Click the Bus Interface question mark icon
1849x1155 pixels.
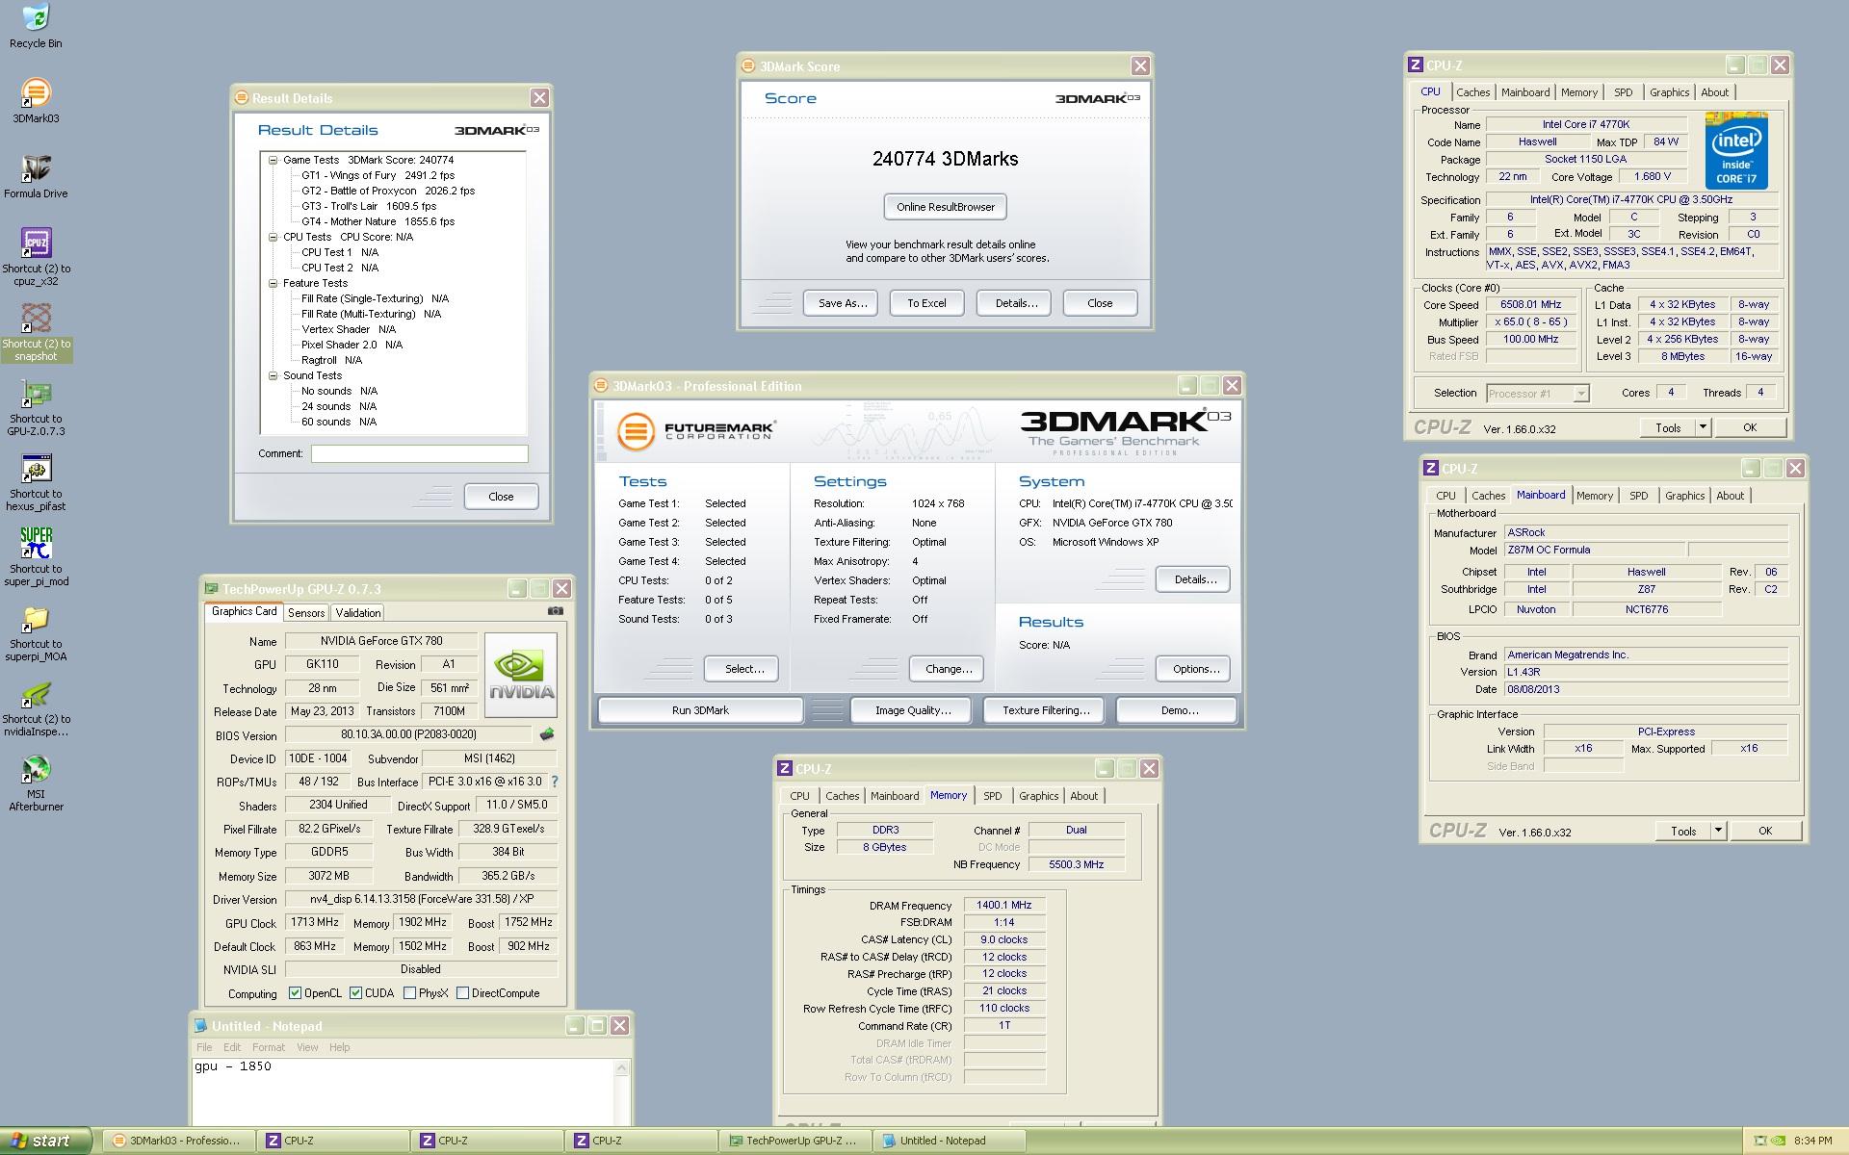[x=554, y=782]
